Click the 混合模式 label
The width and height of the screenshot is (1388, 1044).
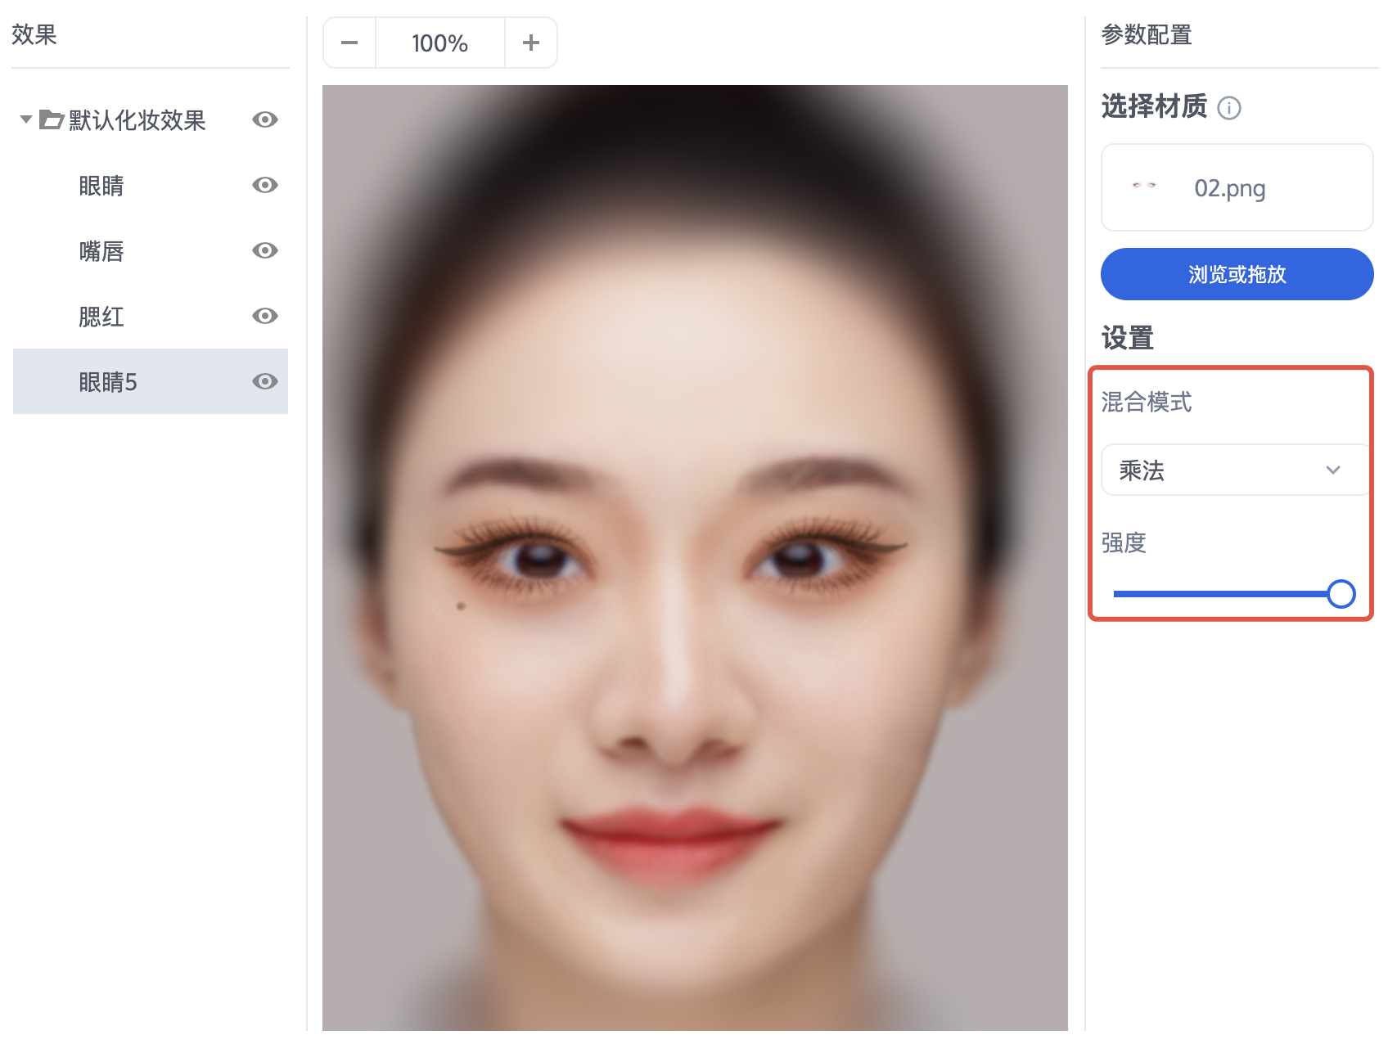pyautogui.click(x=1147, y=402)
